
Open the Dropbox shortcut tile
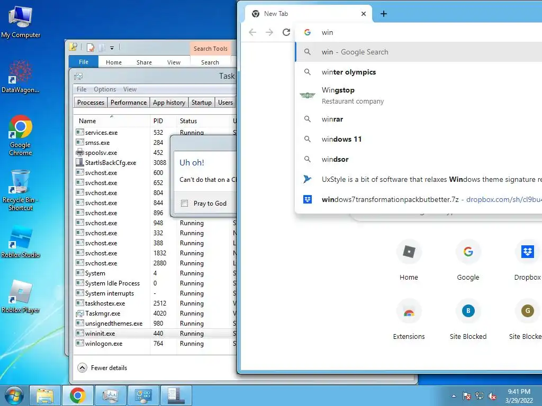pos(527,261)
